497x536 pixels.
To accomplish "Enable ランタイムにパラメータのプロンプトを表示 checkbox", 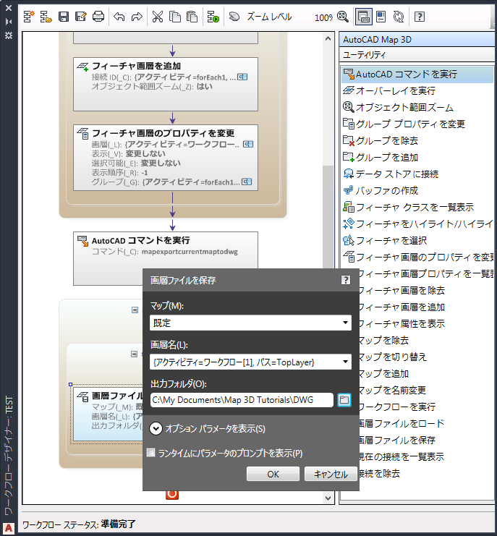I will pos(150,453).
